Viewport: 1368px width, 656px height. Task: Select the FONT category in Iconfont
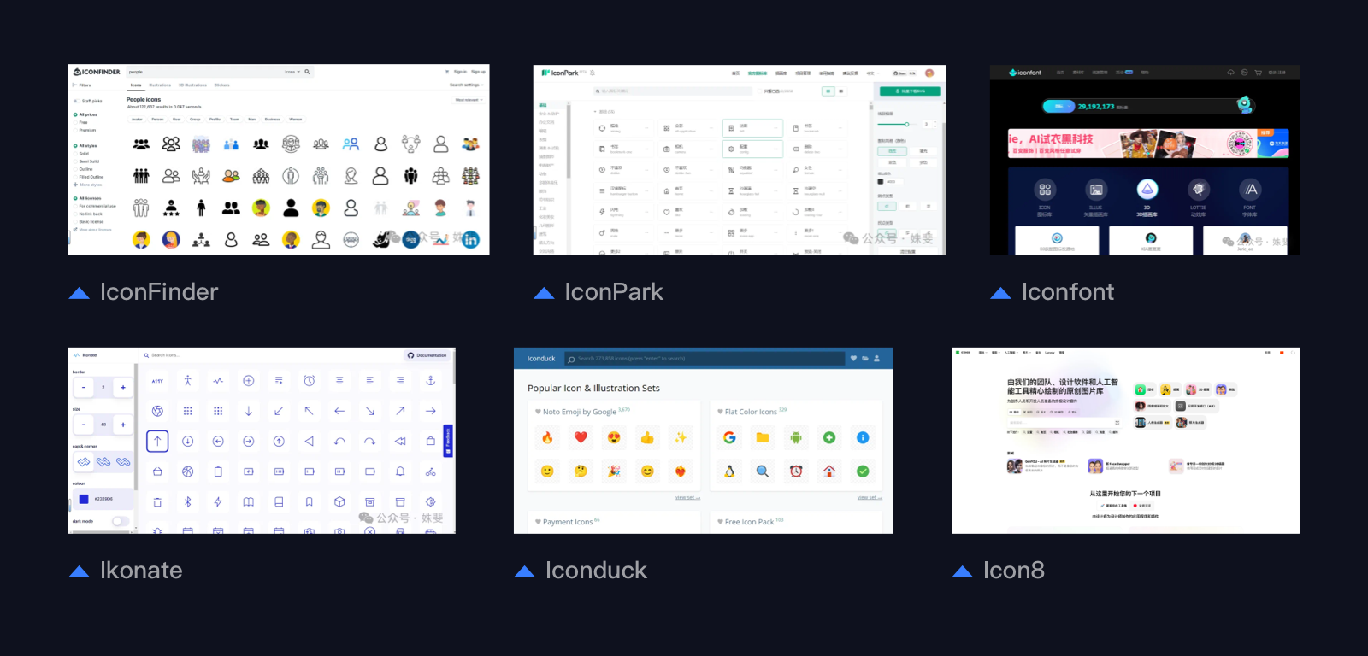[1250, 196]
